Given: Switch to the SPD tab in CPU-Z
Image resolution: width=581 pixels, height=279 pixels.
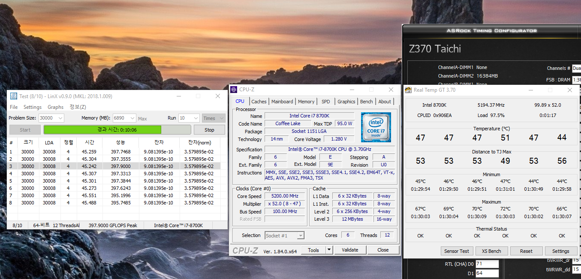Looking at the screenshot, I should [326, 102].
